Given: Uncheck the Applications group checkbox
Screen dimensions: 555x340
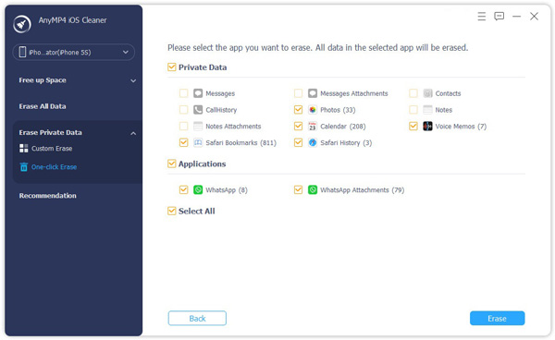Looking at the screenshot, I should coord(172,164).
